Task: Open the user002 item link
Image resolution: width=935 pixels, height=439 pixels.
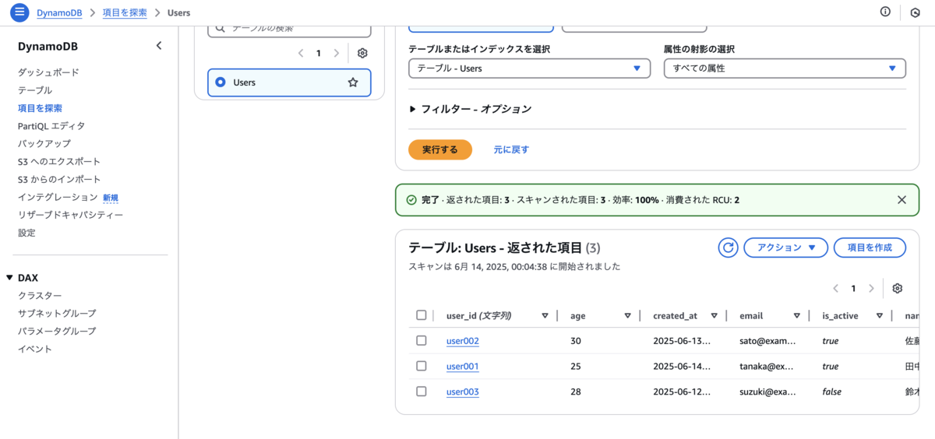Action: coord(463,341)
